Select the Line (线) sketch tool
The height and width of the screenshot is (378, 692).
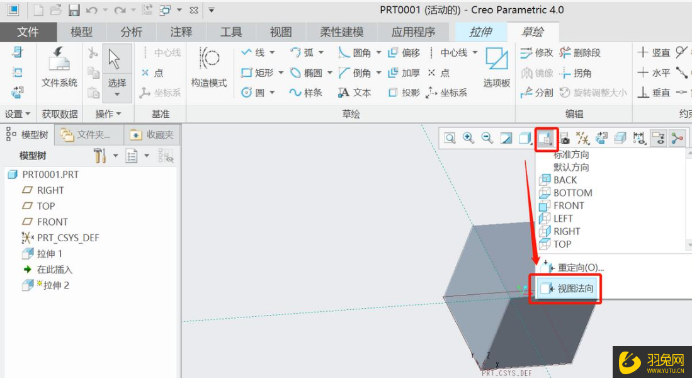coord(253,52)
